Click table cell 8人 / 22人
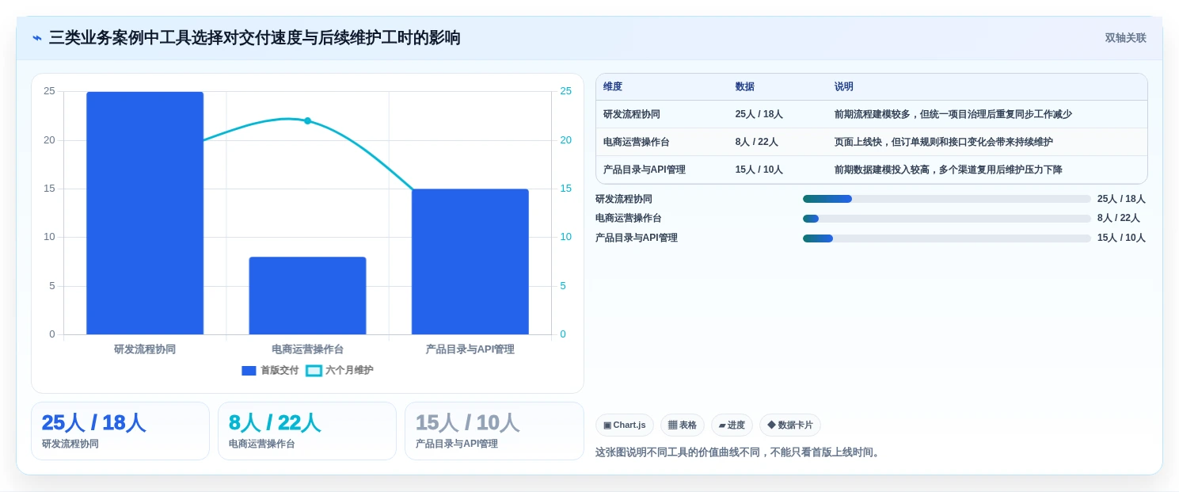 click(x=756, y=142)
